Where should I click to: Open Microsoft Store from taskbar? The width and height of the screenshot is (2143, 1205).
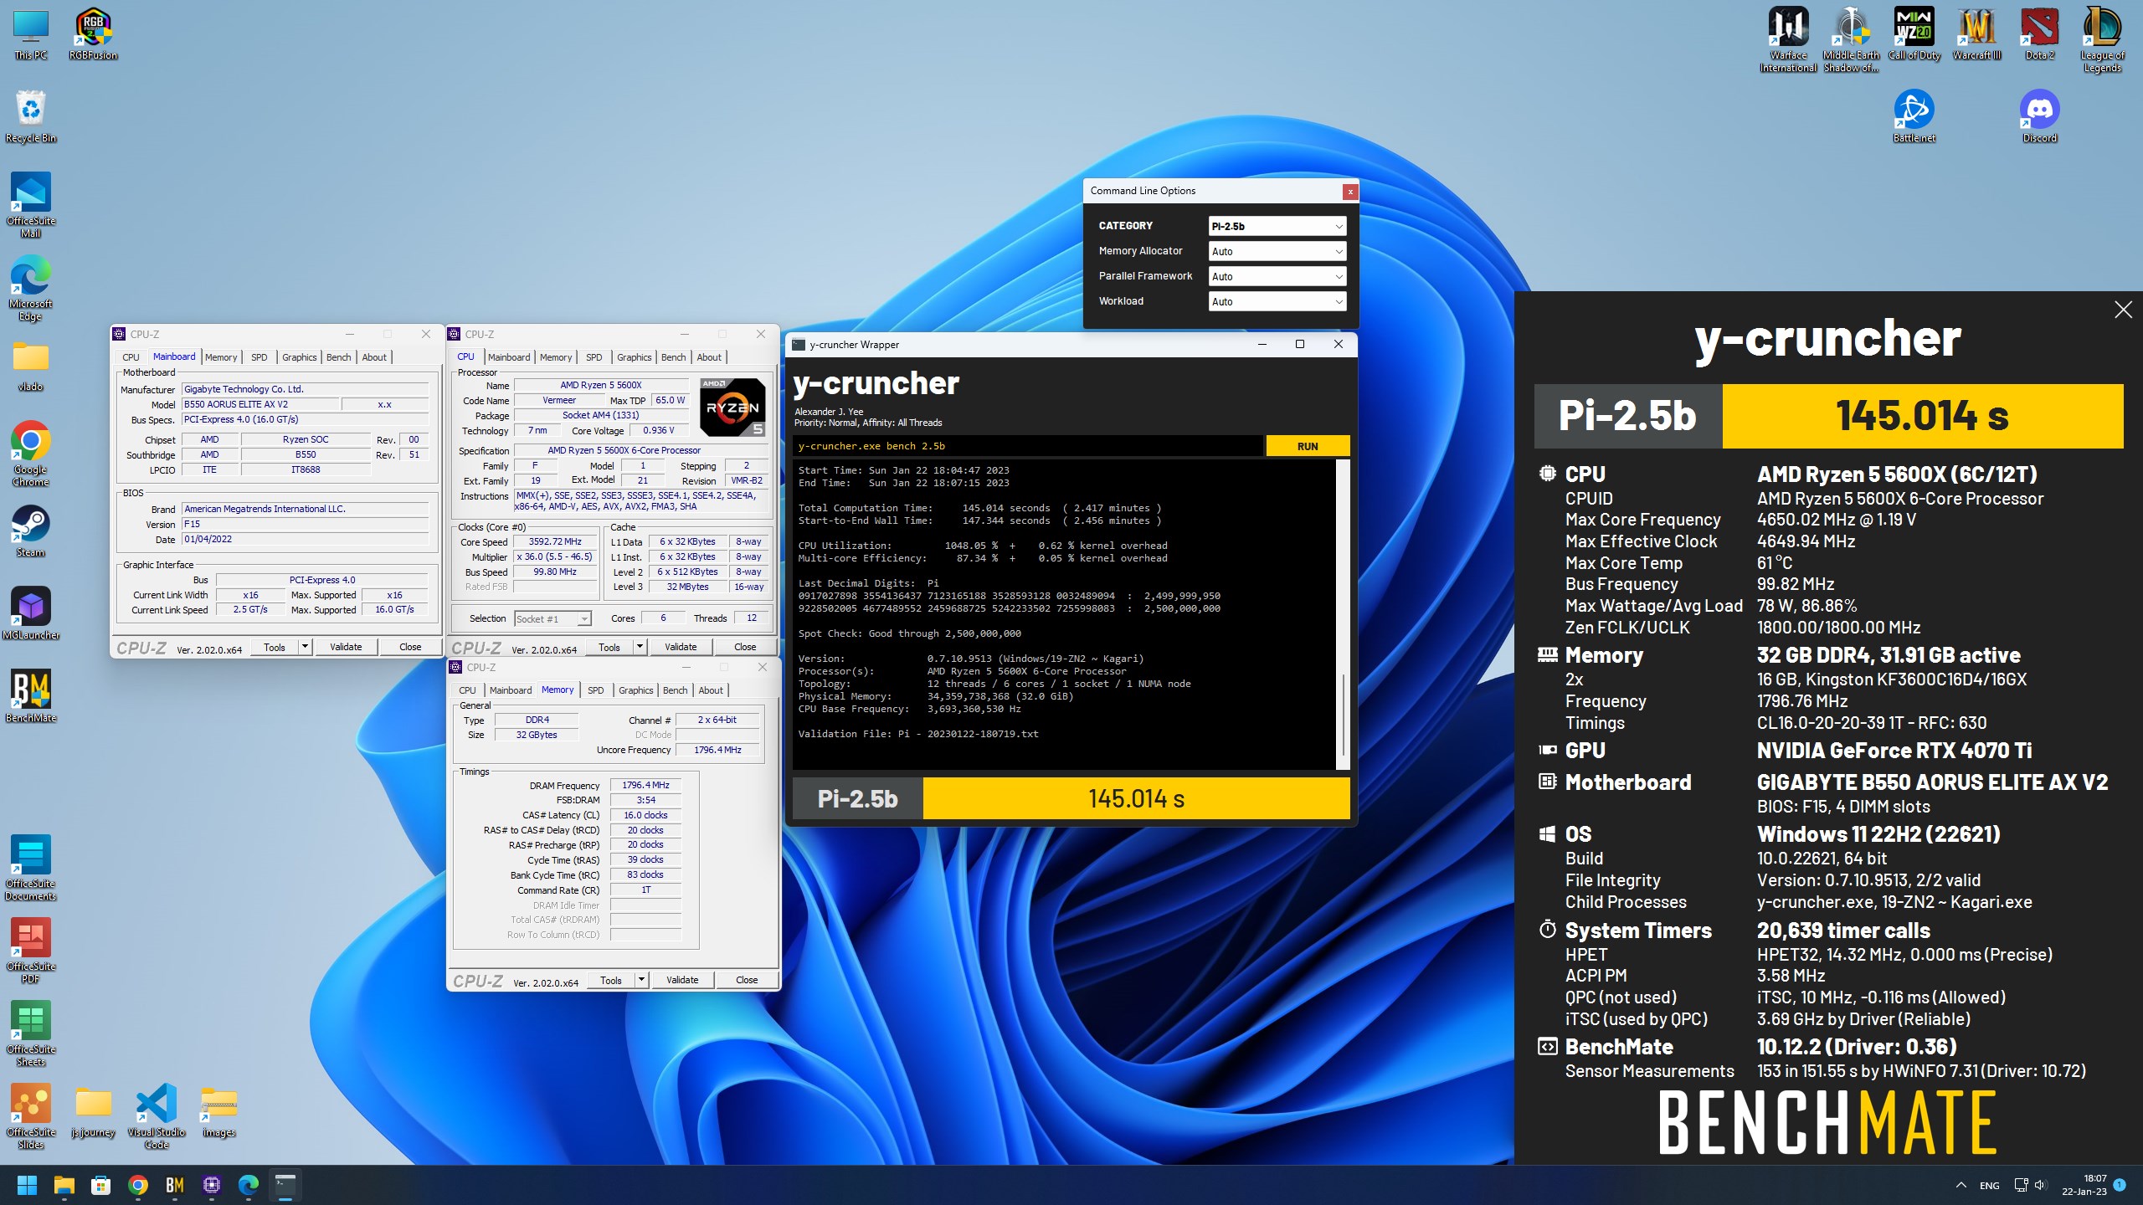point(101,1185)
